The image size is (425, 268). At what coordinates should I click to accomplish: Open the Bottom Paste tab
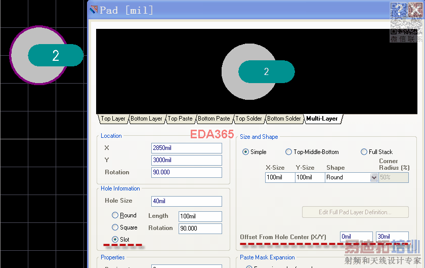pyautogui.click(x=214, y=119)
